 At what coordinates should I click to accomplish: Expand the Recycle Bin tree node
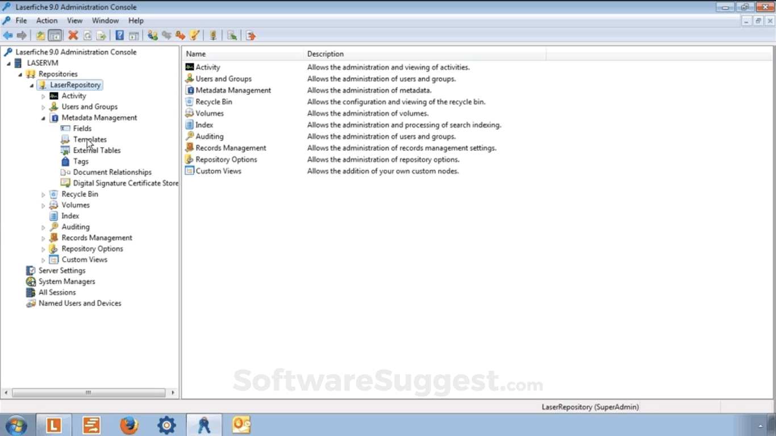(x=43, y=194)
